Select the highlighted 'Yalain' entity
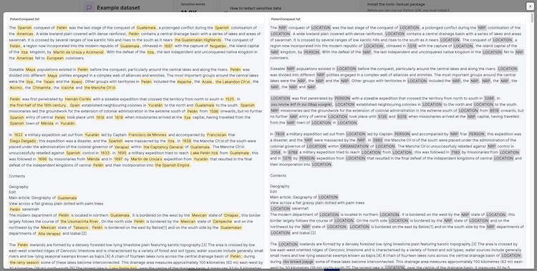537x271 pixels. pos(49,82)
